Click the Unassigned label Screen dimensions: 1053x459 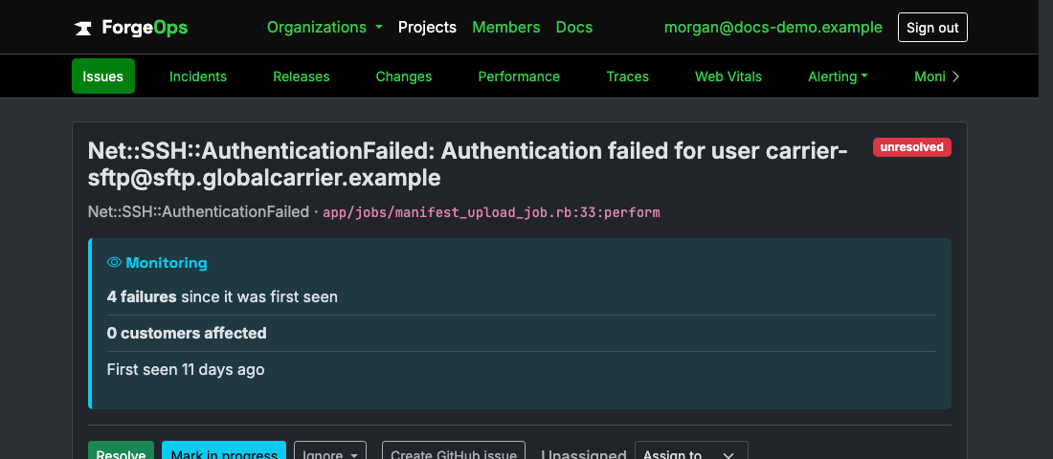pos(584,455)
